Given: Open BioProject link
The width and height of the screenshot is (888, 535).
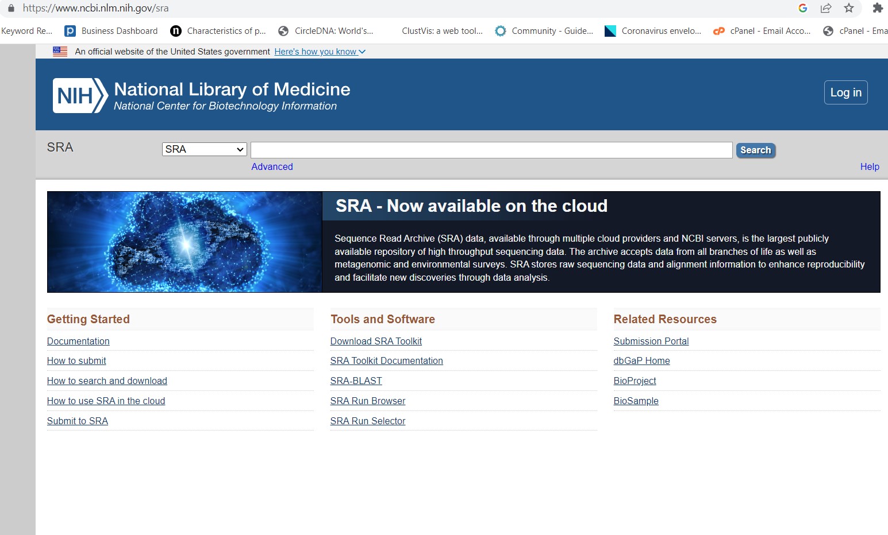Looking at the screenshot, I should (635, 381).
